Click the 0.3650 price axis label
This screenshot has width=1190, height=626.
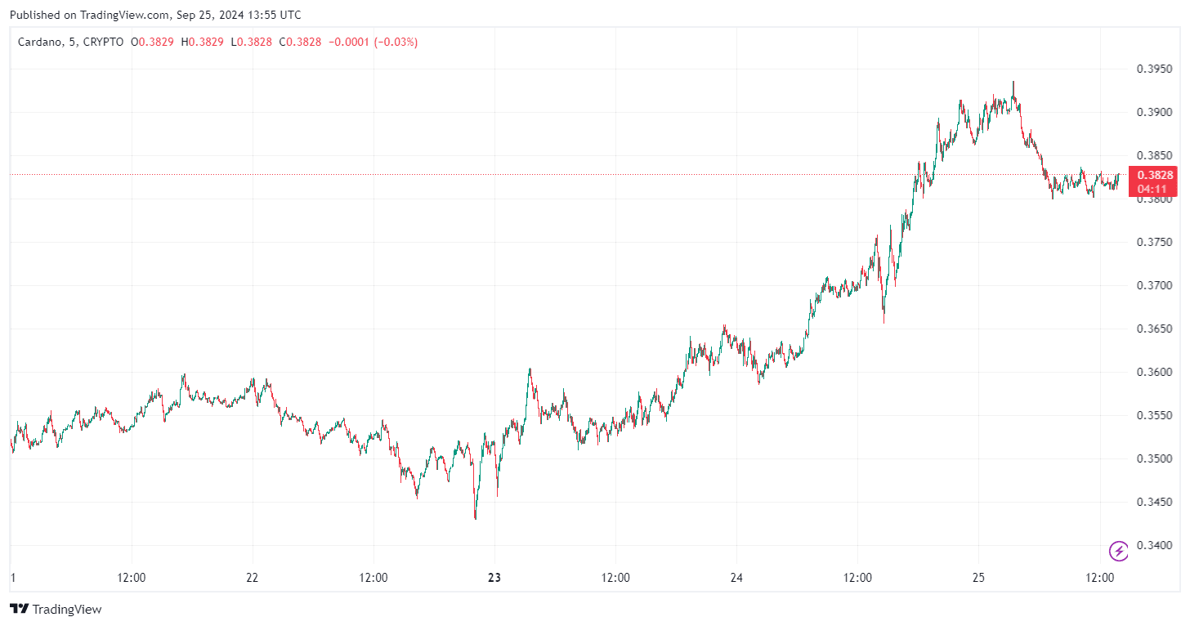(1154, 329)
